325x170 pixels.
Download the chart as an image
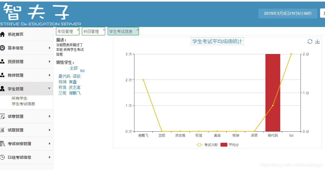tap(317, 41)
